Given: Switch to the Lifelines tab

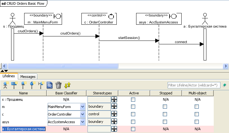Looking at the screenshot, I should [9, 76].
